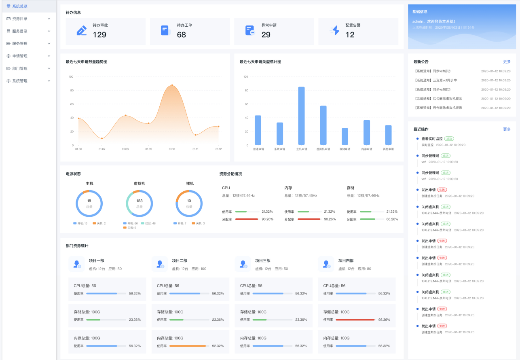520x360 pixels.
Task: Toggle the 关机: 2 legend under 主机
Action: click(x=99, y=223)
